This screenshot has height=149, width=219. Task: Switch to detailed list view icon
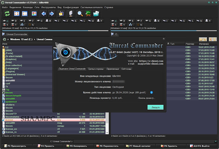pyautogui.click(x=25, y=14)
